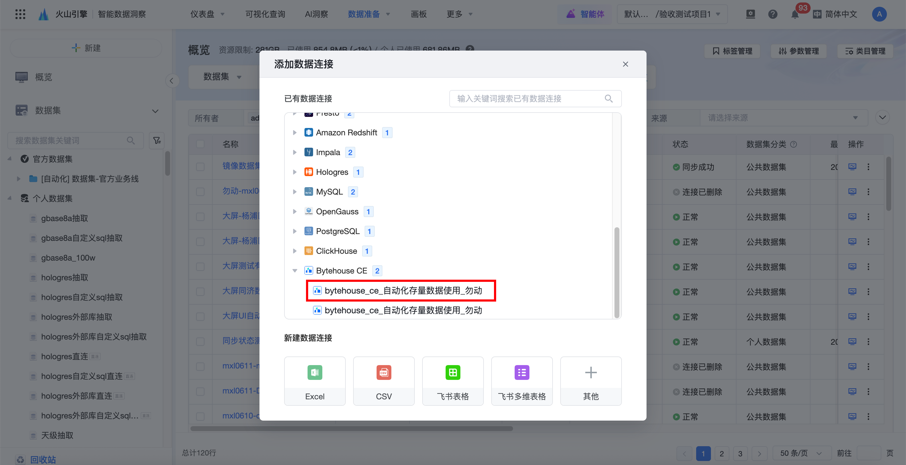906x465 pixels.
Task: Open the project selector 验收测试项目1
Action: (x=672, y=14)
